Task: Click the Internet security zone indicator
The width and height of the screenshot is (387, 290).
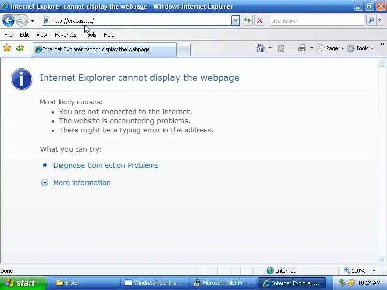Action: [x=281, y=271]
